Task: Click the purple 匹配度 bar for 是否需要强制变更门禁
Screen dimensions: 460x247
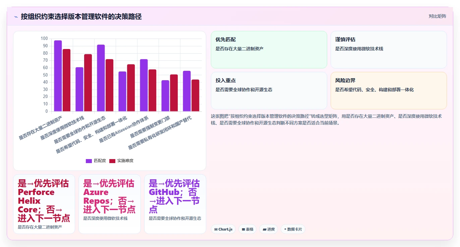Action: [x=165, y=96]
